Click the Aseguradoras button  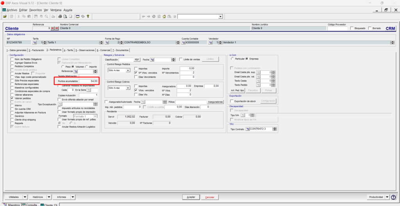[215, 102]
